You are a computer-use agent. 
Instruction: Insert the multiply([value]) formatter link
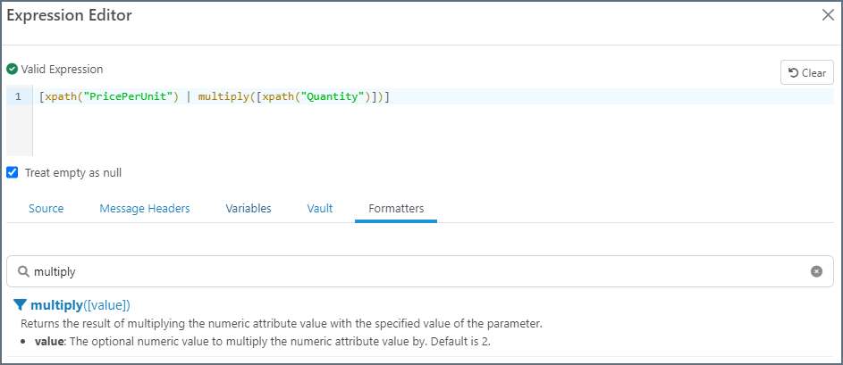pyautogui.click(x=80, y=305)
